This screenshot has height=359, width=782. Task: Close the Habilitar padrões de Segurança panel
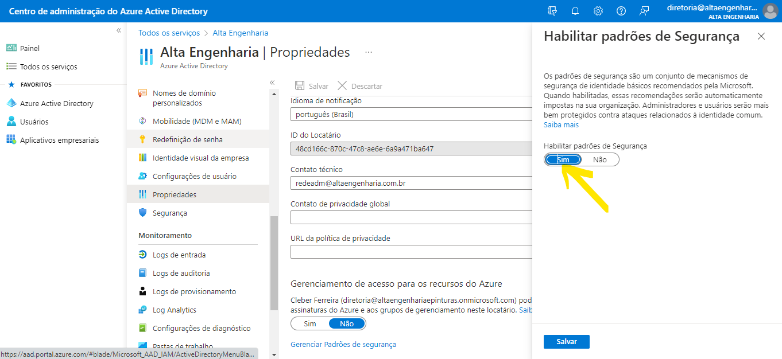[761, 36]
